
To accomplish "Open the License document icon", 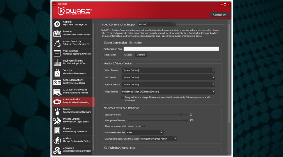I will [57, 131].
